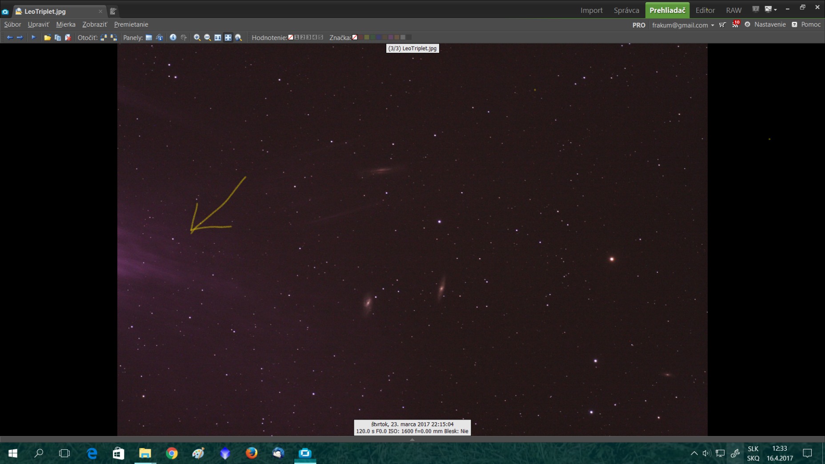Set Hodnotenie rating to 3
The image size is (825, 464).
click(308, 38)
